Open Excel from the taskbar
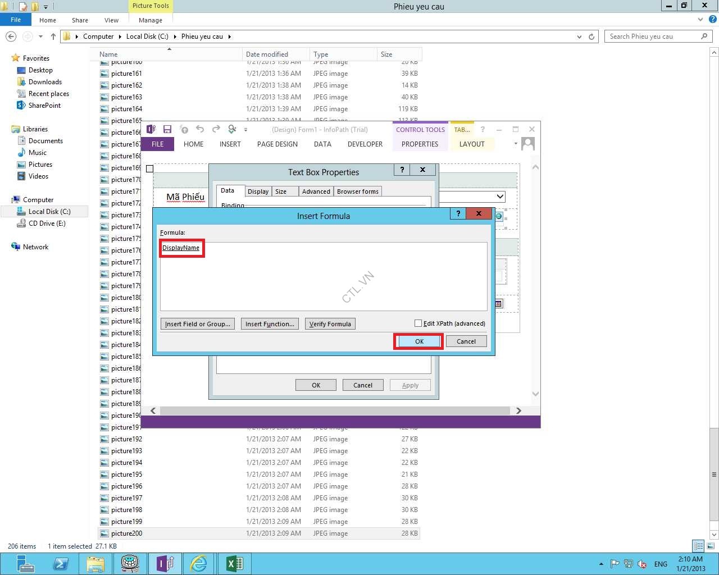Image resolution: width=719 pixels, height=575 pixels. (x=234, y=563)
